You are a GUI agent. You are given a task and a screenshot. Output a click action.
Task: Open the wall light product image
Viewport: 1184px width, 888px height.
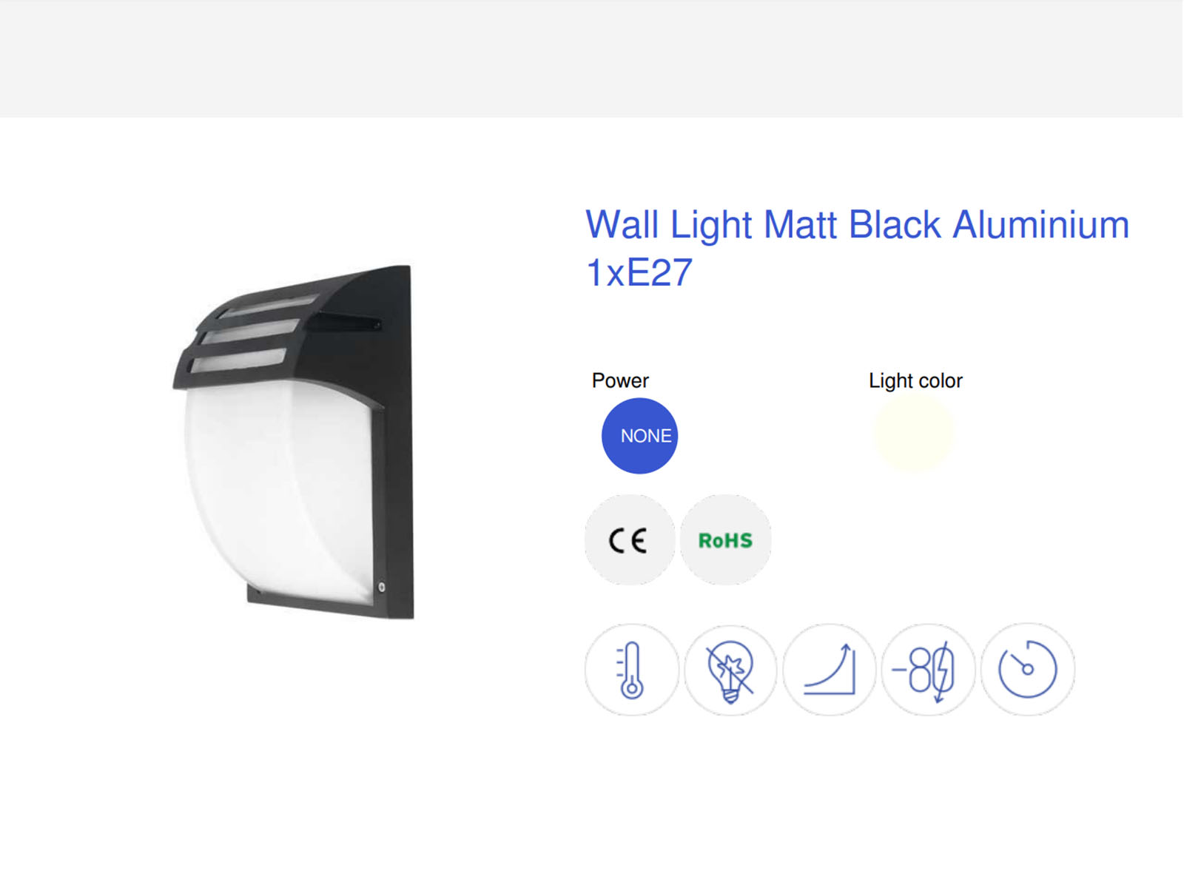pos(295,442)
